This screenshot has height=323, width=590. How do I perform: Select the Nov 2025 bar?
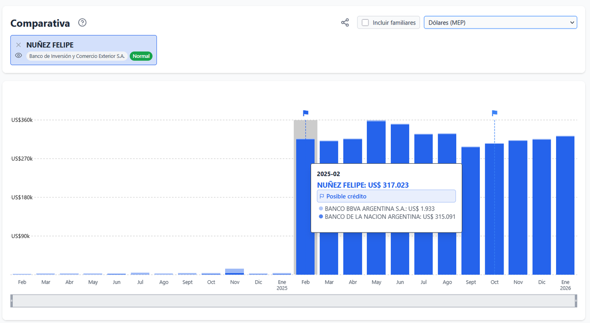518,207
